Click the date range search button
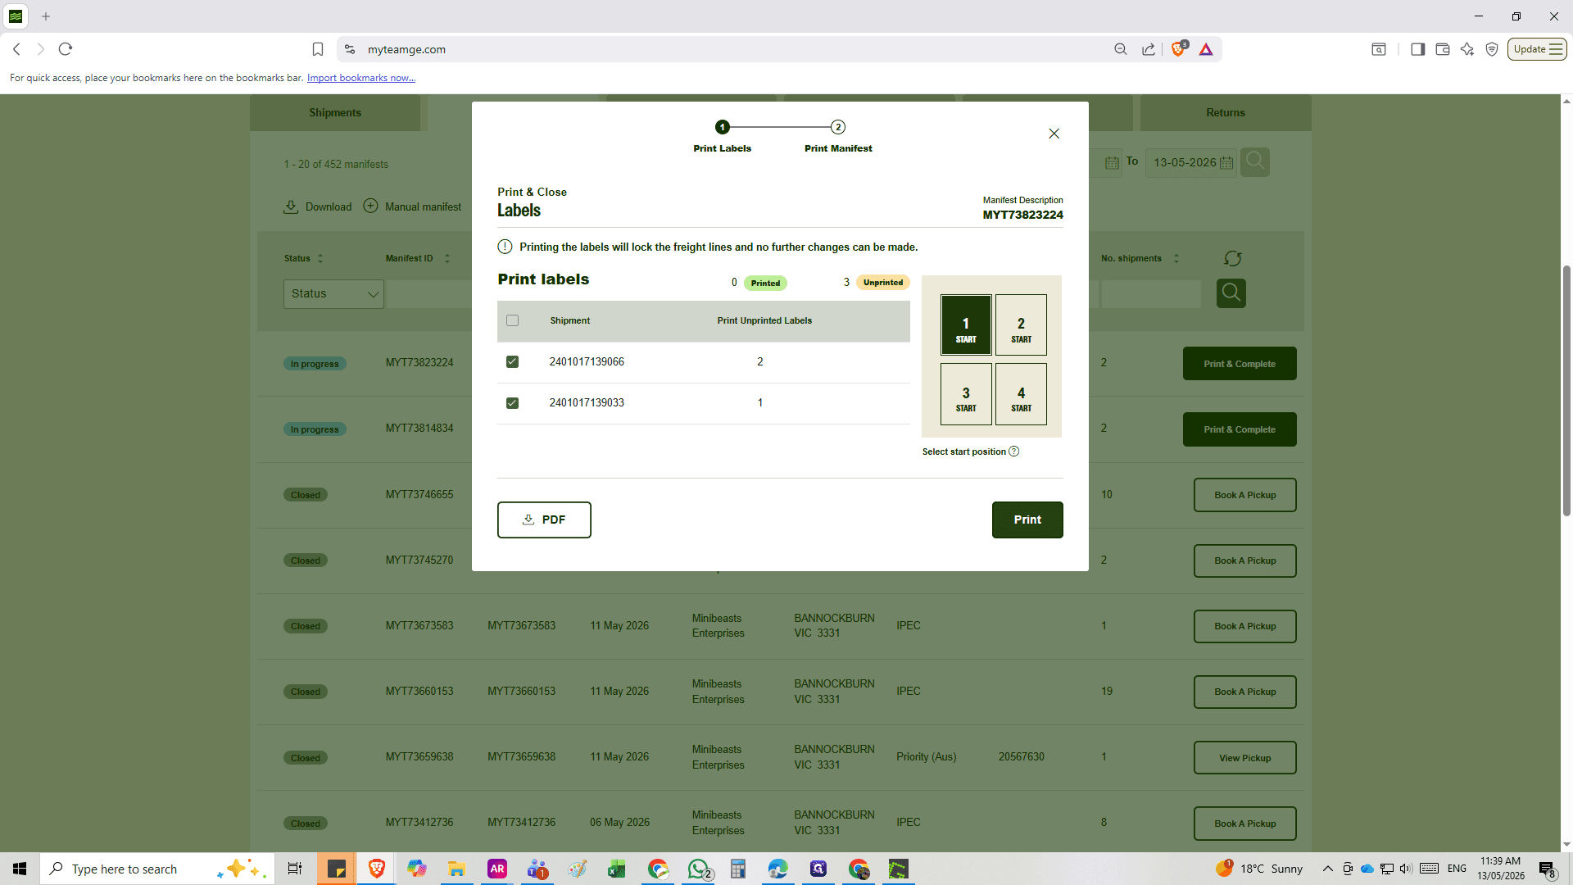 [1254, 161]
